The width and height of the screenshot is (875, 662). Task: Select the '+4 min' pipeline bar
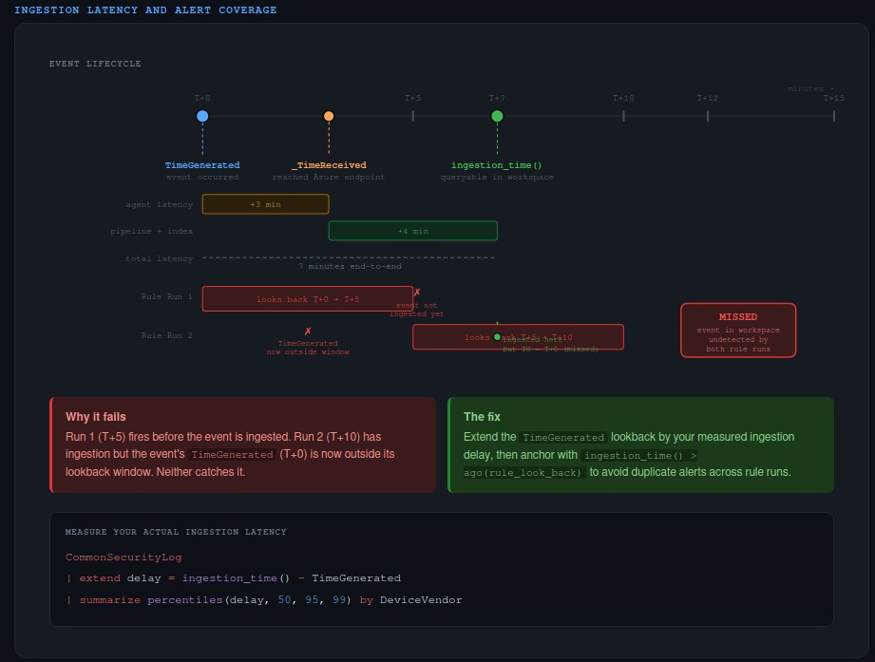coord(412,230)
